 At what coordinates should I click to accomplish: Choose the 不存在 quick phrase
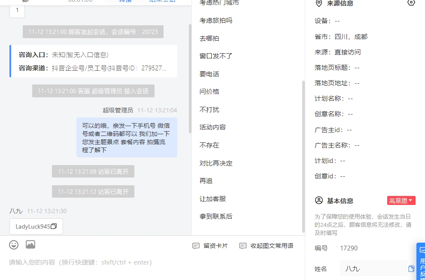(x=209, y=145)
